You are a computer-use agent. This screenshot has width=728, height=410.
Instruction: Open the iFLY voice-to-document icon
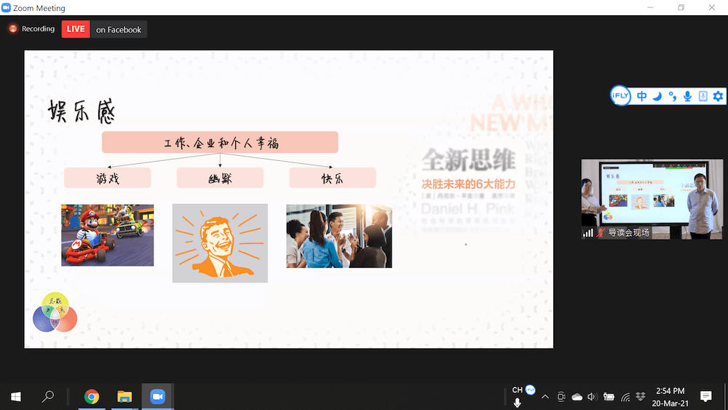[703, 96]
